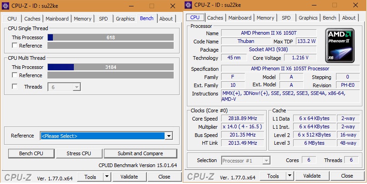Click Level 3 associativity 48-way

click(x=348, y=143)
